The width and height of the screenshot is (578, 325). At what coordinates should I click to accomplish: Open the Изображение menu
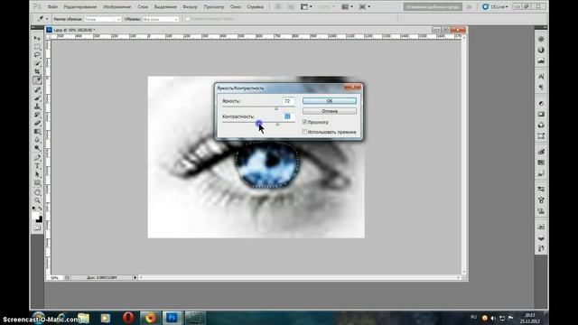click(117, 7)
